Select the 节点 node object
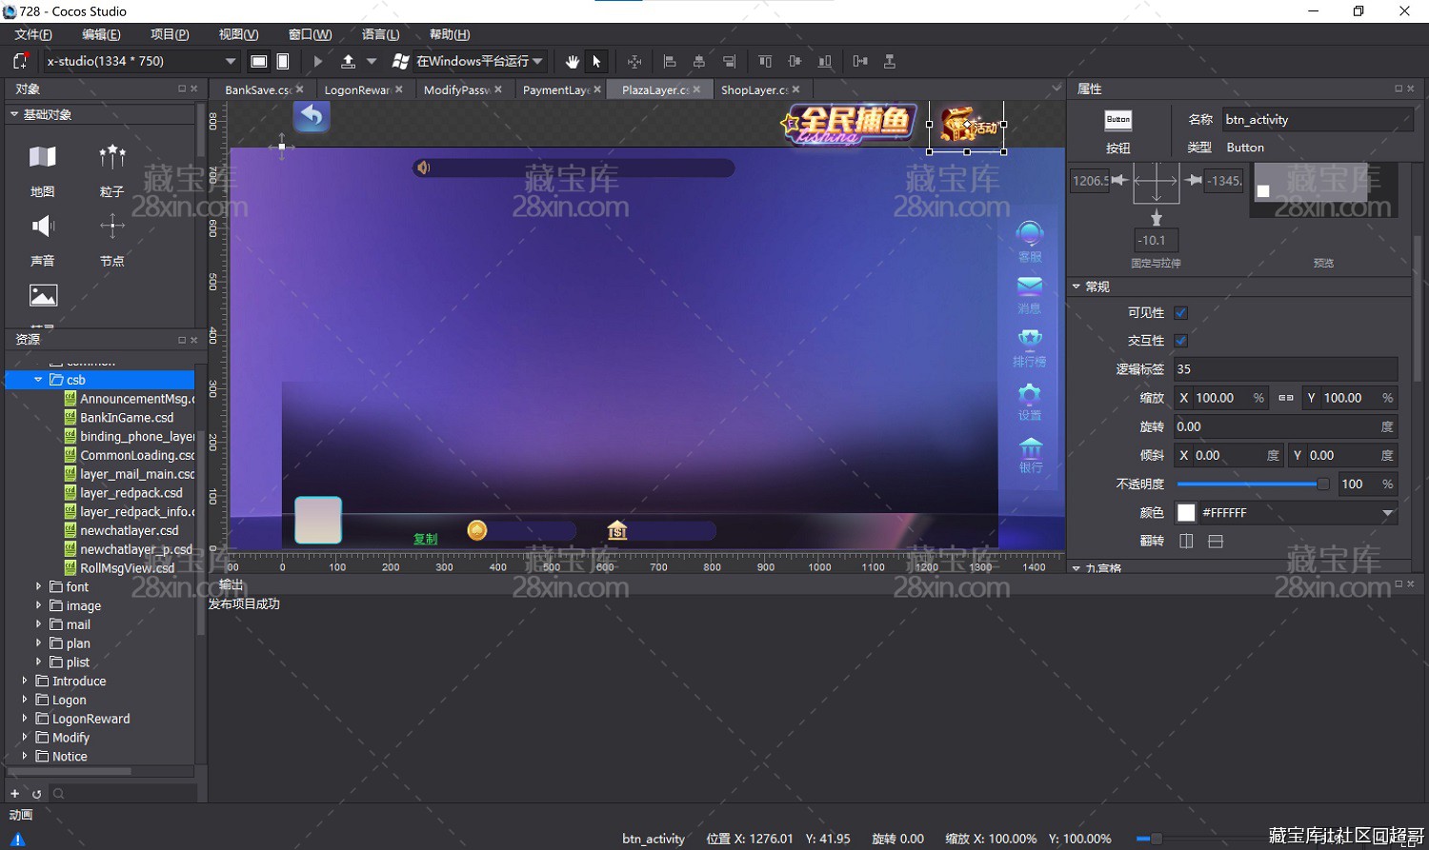1429x850 pixels. [112, 240]
